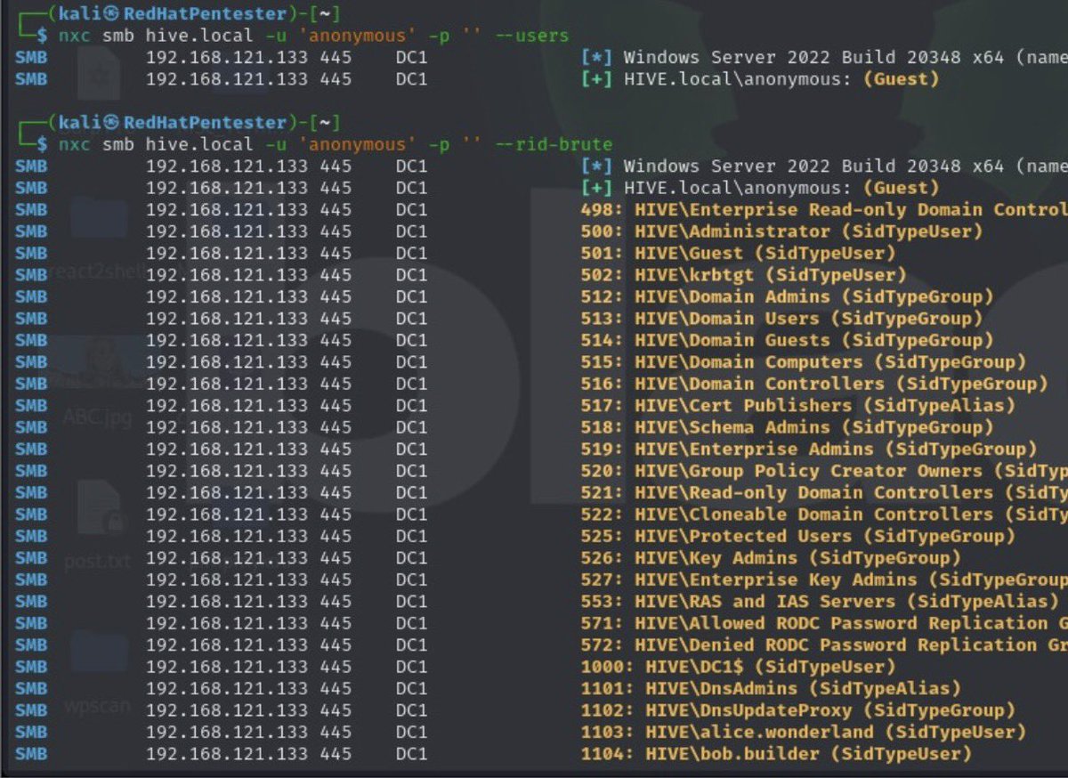1068x778 pixels.
Task: Select the 515: HIVE\Domain Computers line
Action: click(x=803, y=362)
